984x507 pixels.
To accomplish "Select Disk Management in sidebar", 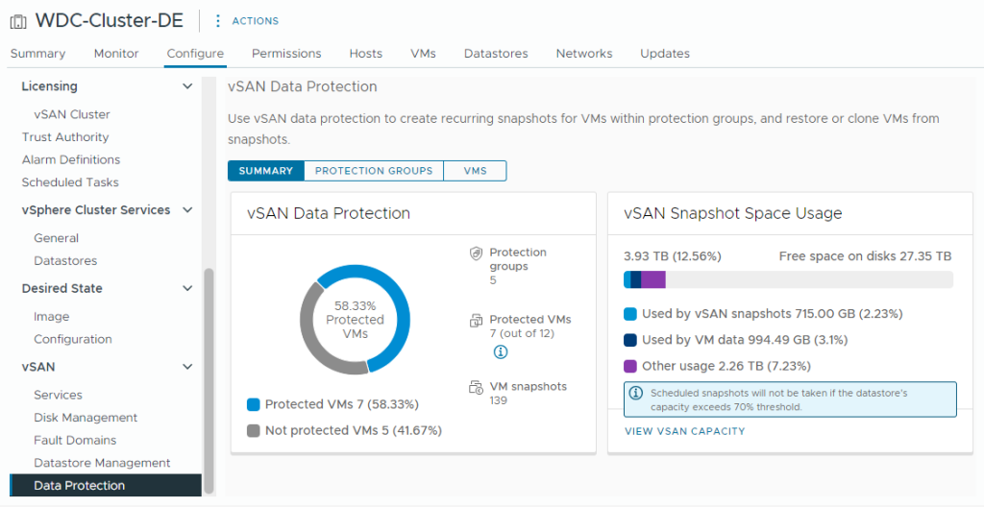I will [86, 418].
